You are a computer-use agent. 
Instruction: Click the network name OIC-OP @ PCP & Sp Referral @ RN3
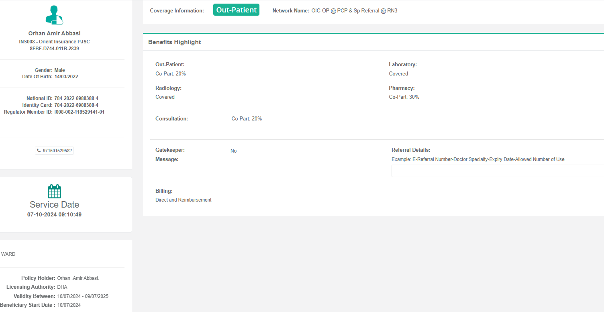pos(355,11)
